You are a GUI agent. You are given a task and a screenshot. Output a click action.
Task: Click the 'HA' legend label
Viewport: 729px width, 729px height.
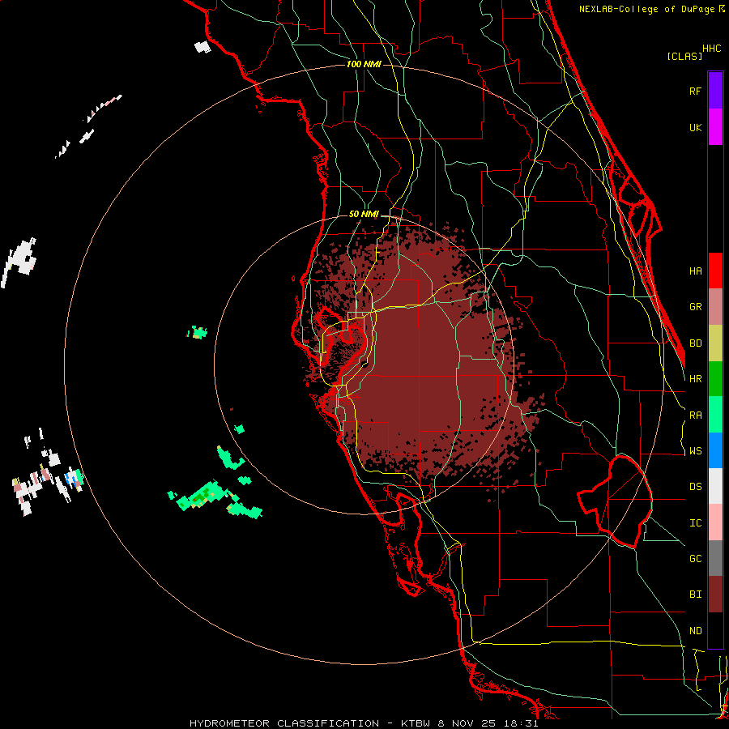[x=695, y=271]
